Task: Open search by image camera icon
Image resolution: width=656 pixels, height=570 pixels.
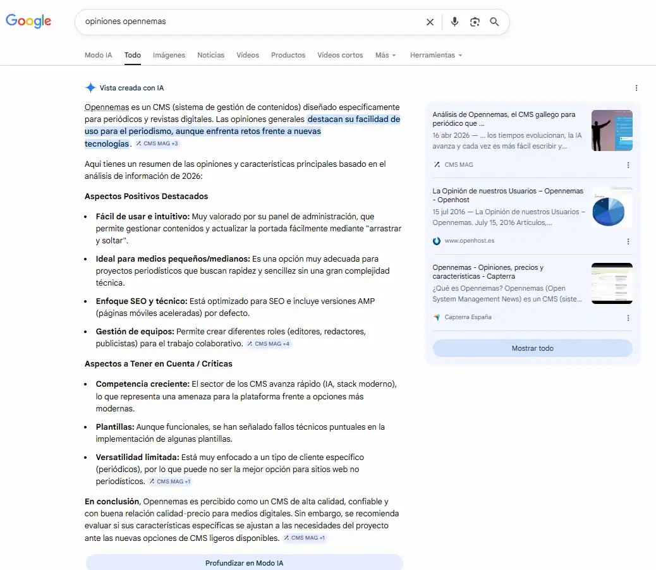Action: point(475,22)
